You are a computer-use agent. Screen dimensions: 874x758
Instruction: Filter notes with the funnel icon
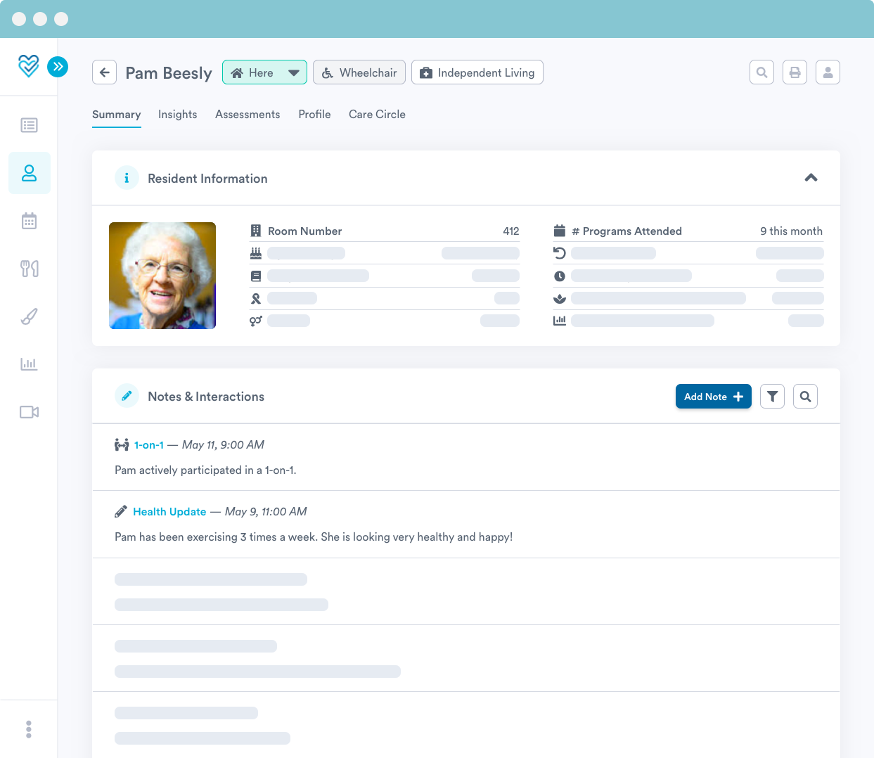pos(772,397)
